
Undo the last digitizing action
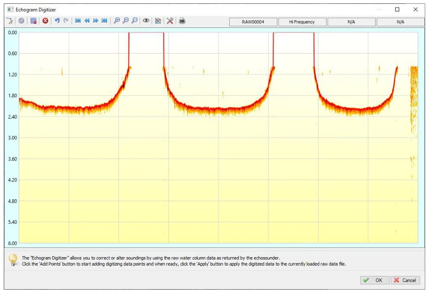point(57,21)
